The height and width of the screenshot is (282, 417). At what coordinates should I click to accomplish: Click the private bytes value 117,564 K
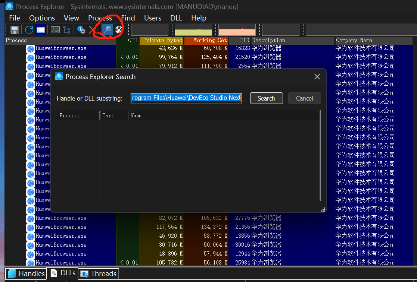click(x=169, y=227)
